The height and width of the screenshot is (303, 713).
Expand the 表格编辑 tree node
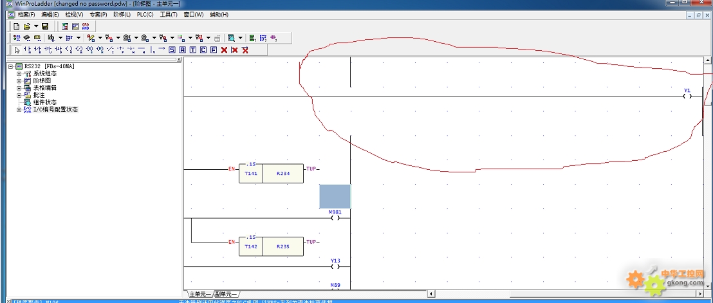pyautogui.click(x=19, y=87)
